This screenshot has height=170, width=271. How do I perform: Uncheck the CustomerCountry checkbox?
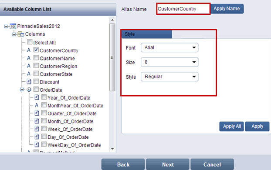pyautogui.click(x=36, y=50)
